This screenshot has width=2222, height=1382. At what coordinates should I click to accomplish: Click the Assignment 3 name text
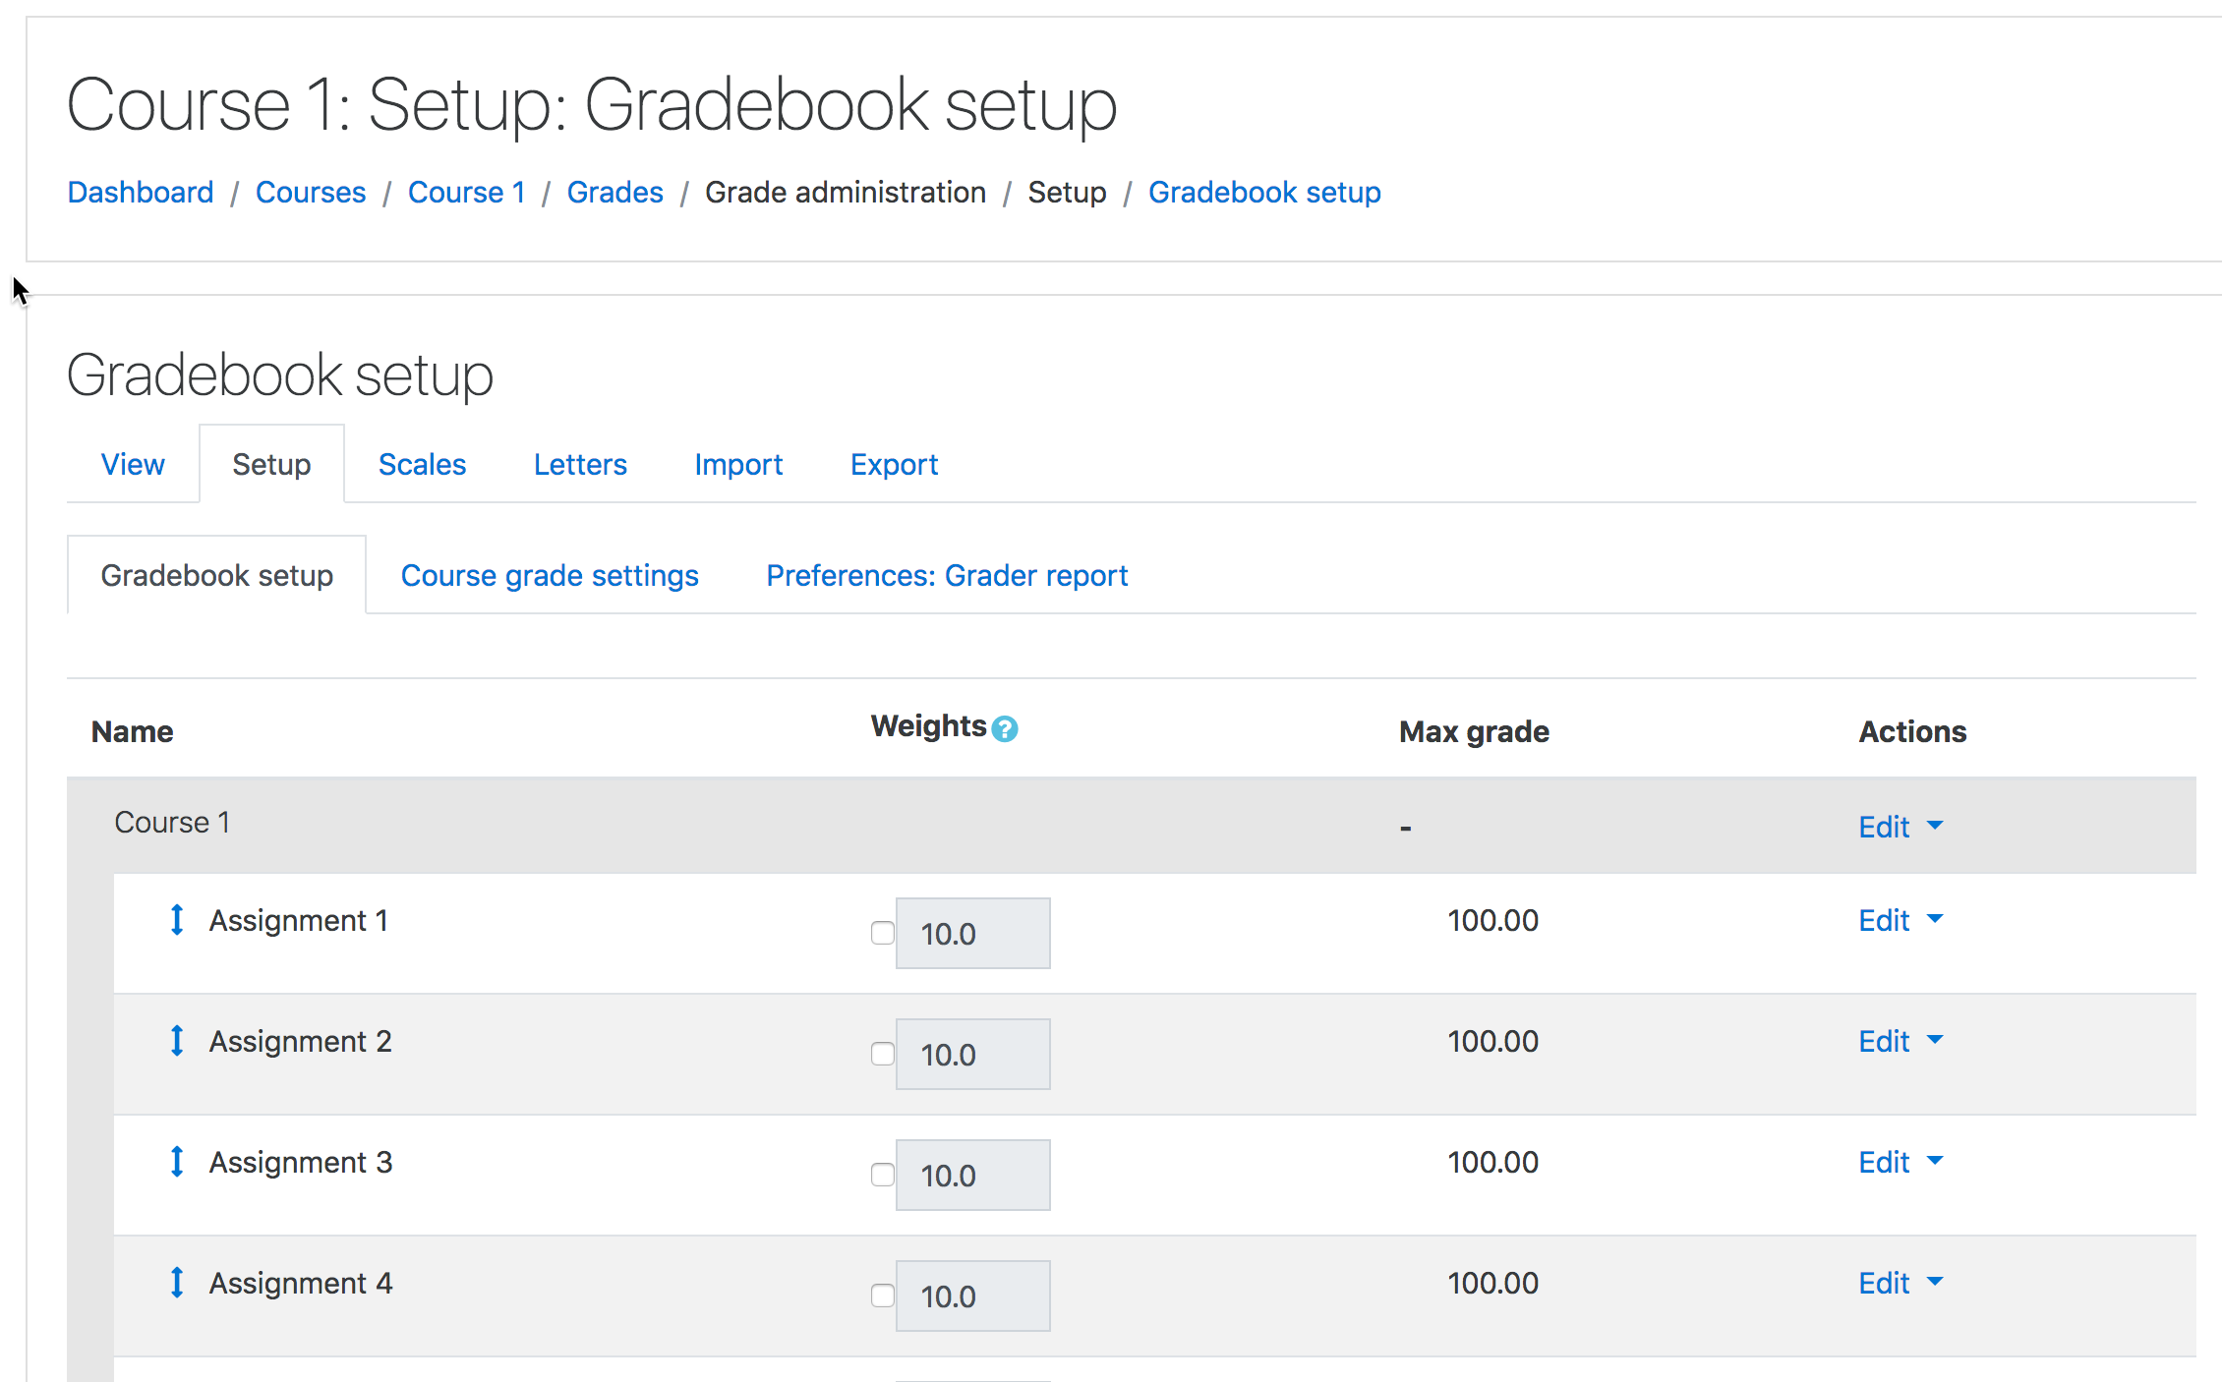click(x=301, y=1162)
